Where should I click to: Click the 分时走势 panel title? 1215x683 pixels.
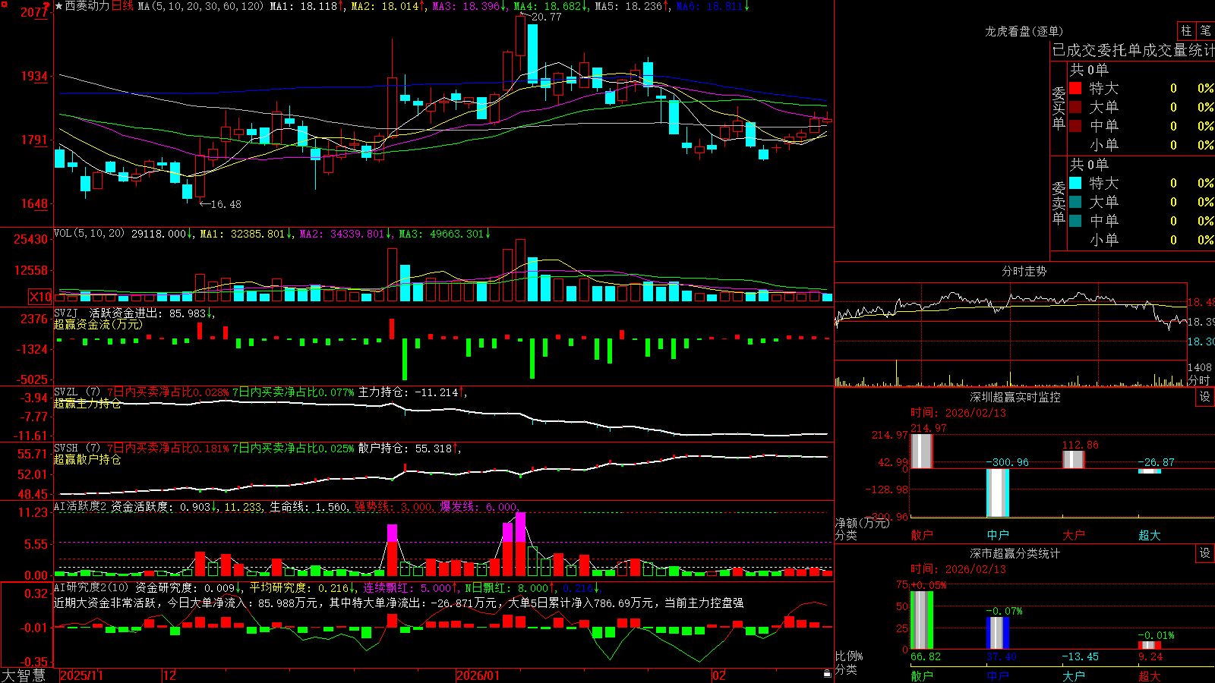click(1024, 271)
